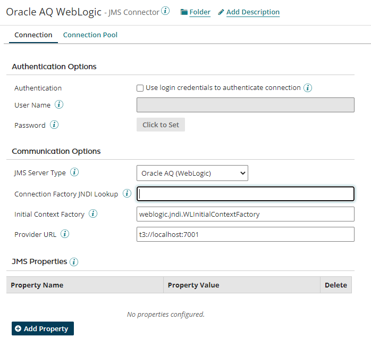Focus the User Name input field
The width and height of the screenshot is (371, 345).
click(246, 105)
